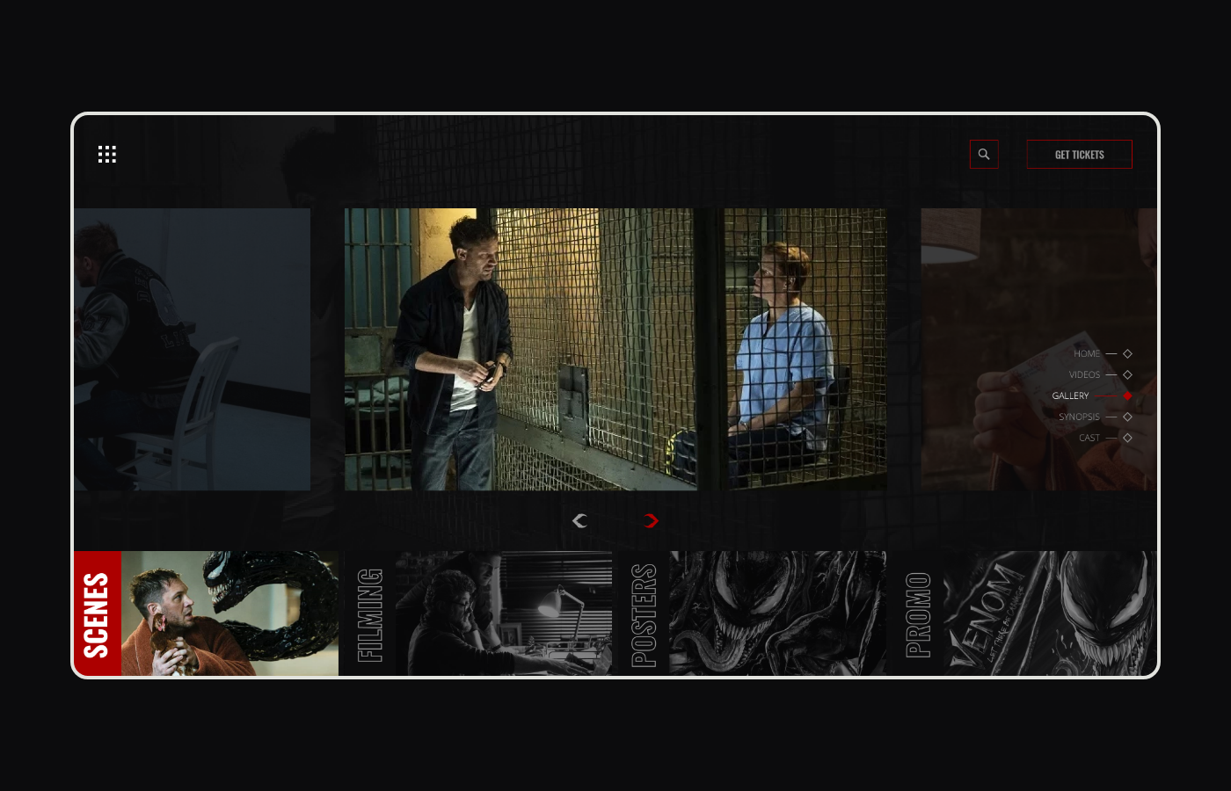Open Videos from side navigation
Screen dimensions: 1231x791
[x=1084, y=374]
